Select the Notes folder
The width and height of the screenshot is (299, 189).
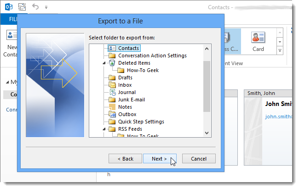coord(125,107)
